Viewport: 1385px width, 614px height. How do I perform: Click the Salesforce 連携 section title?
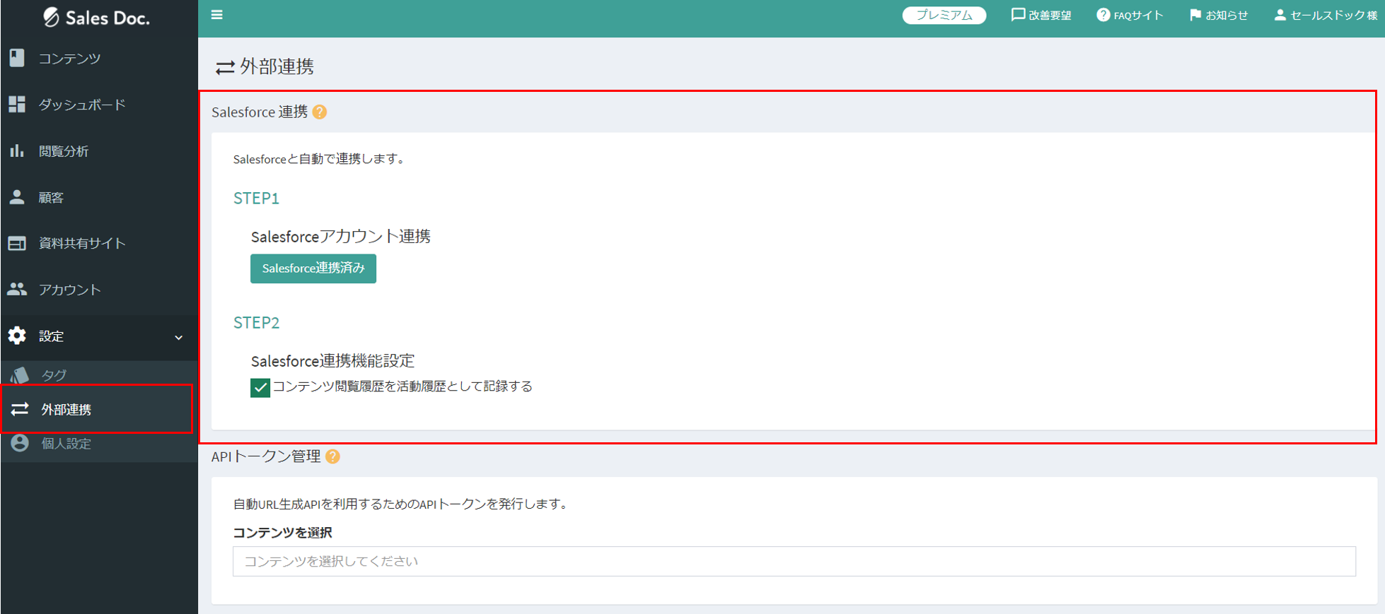coord(260,112)
